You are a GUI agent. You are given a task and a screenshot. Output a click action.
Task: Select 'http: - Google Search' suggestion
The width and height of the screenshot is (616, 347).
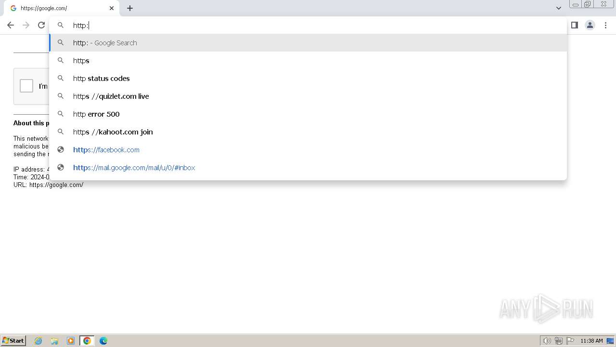coord(308,43)
